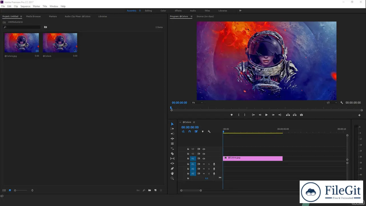Add marker in Program monitor

point(232,115)
